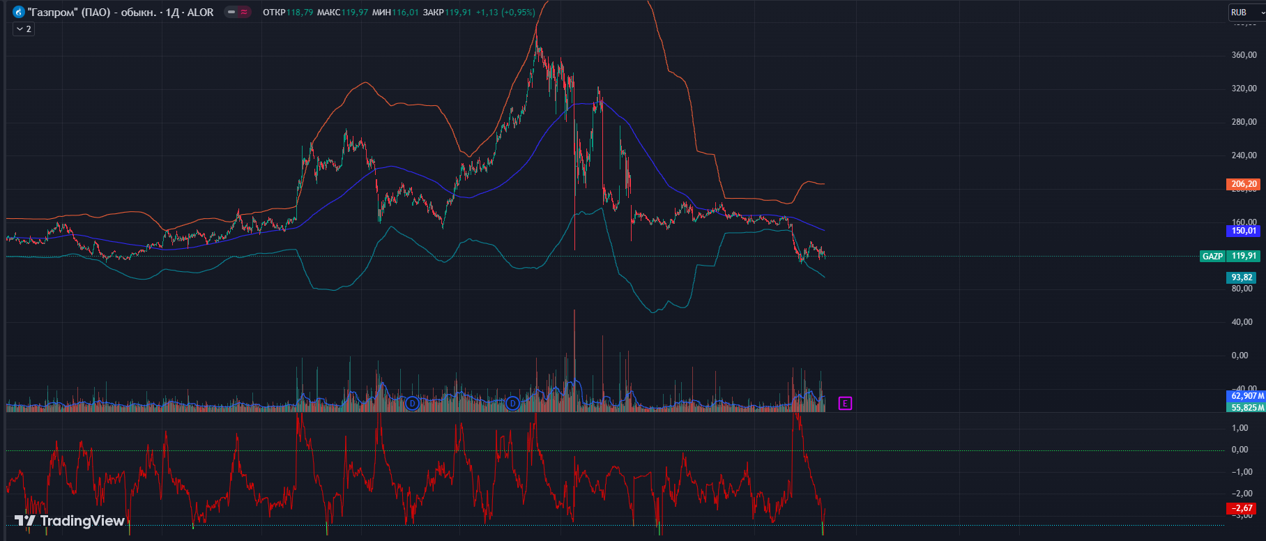Toggle the pink approximate-sign indicator pill
The height and width of the screenshot is (541, 1266).
(x=244, y=12)
